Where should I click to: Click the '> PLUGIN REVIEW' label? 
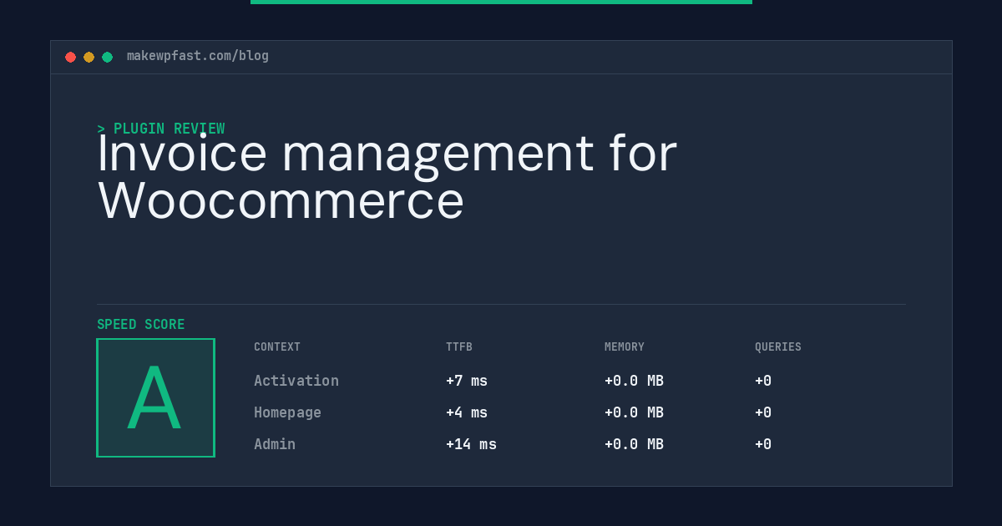pyautogui.click(x=161, y=129)
